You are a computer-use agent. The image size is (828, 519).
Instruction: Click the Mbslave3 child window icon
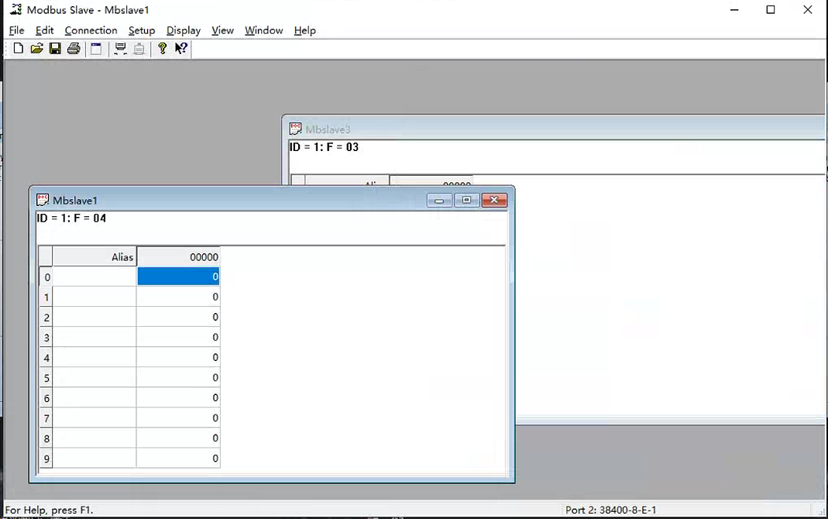296,129
